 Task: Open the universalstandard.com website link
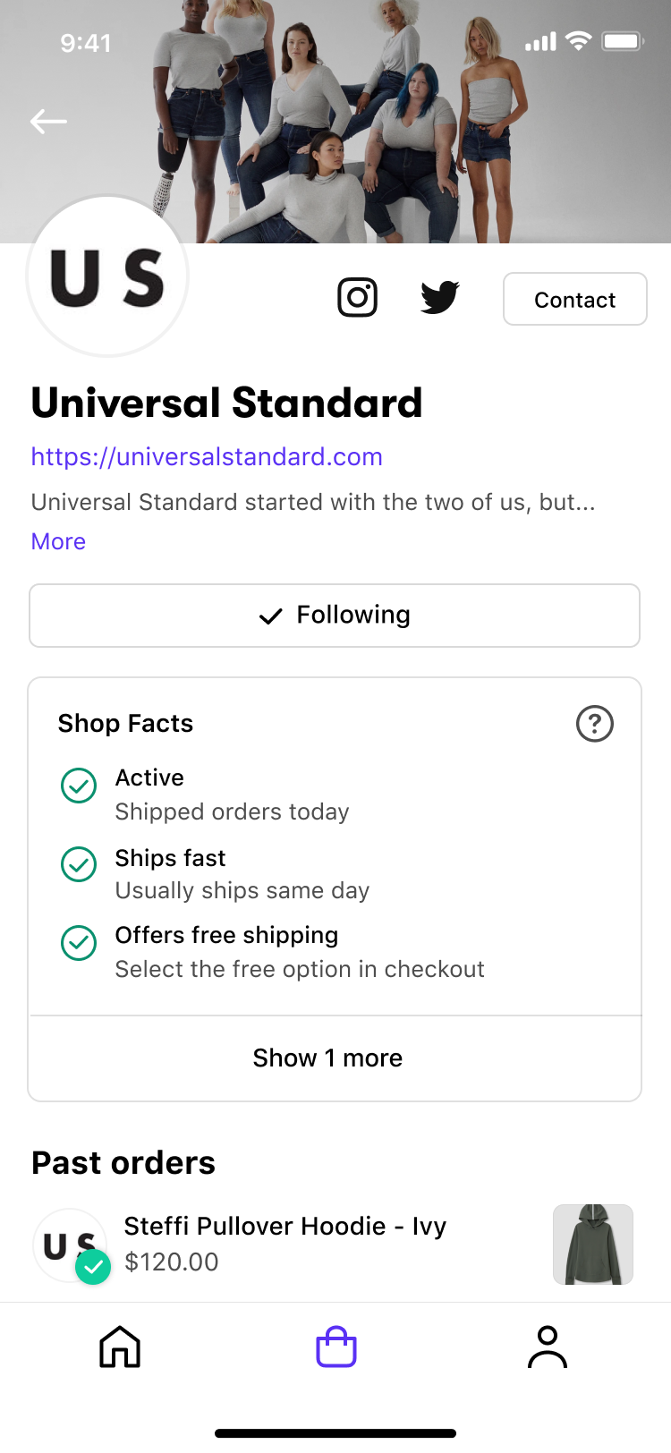tap(207, 457)
